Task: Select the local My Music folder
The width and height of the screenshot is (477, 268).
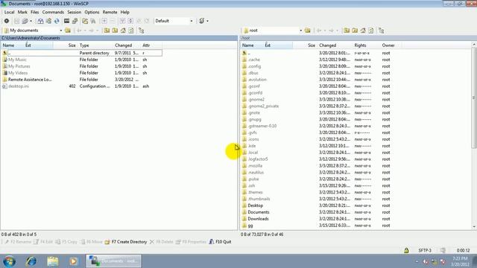Action: 17,60
